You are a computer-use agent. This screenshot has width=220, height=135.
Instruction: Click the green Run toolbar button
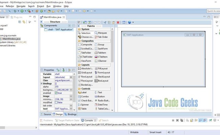(22, 11)
